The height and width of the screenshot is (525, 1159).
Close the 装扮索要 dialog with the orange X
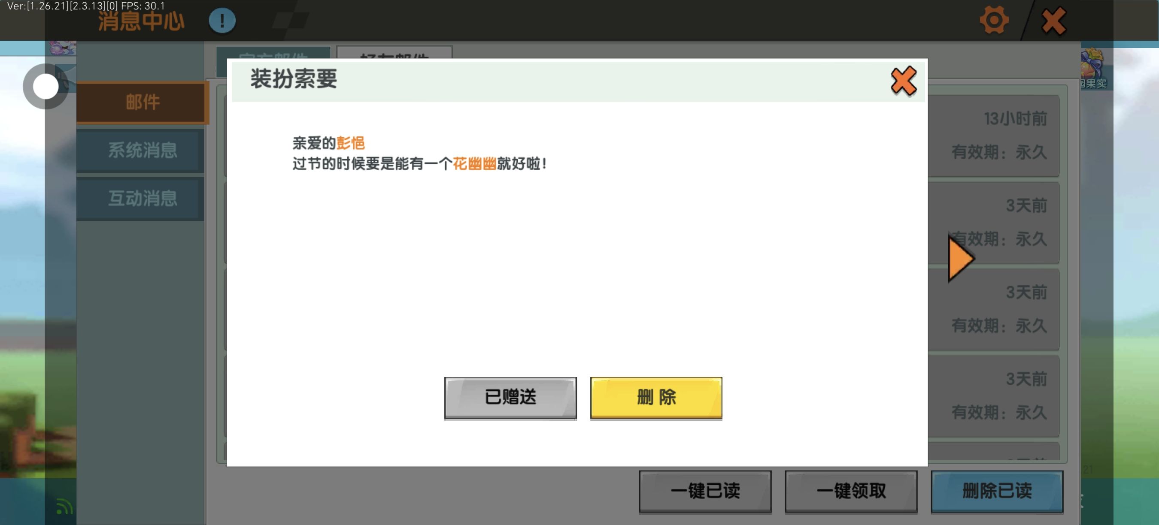pos(903,81)
